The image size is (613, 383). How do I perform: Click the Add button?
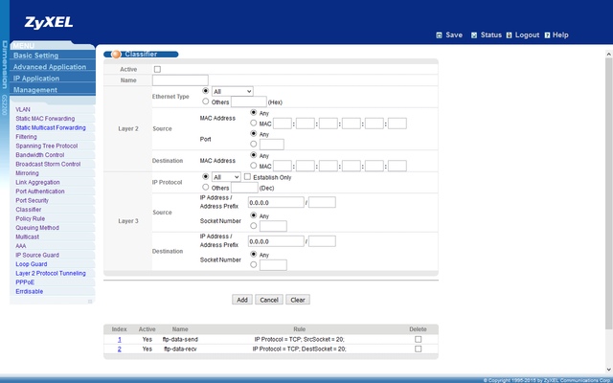242,300
